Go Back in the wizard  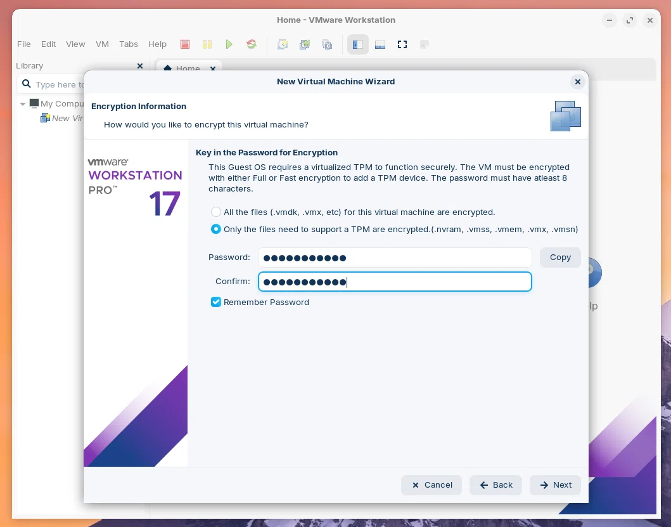(x=495, y=485)
